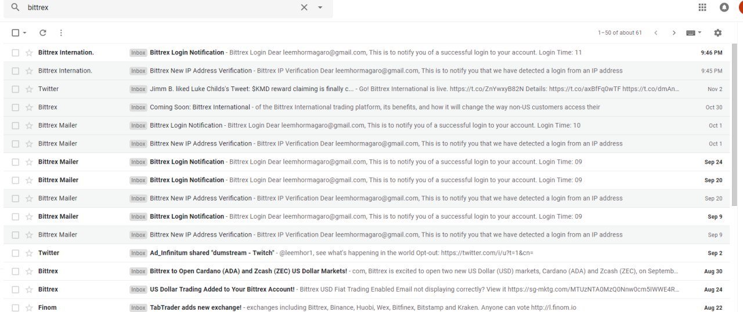
Task: Star the 9:45 PM IP Verification email
Action: click(29, 71)
